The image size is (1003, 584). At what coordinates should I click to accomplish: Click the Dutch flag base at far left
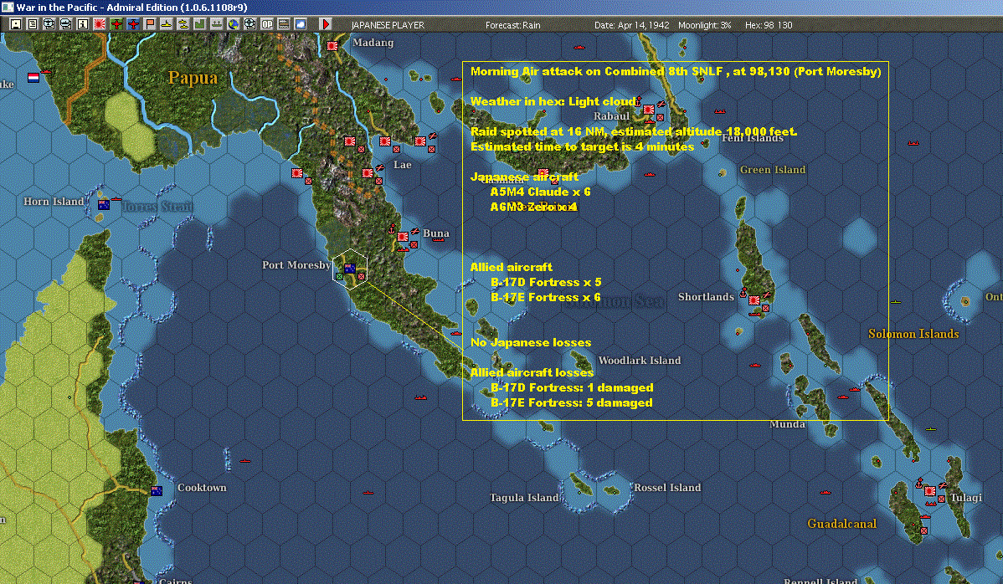33,77
